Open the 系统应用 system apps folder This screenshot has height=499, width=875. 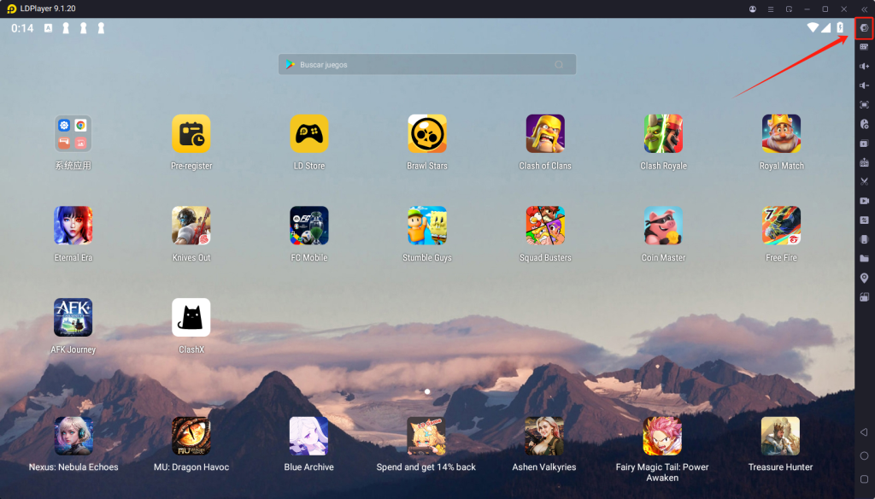coord(73,134)
